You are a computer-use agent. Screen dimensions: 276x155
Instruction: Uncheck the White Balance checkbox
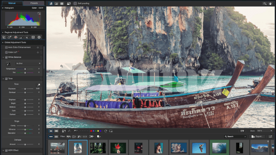[6, 57]
